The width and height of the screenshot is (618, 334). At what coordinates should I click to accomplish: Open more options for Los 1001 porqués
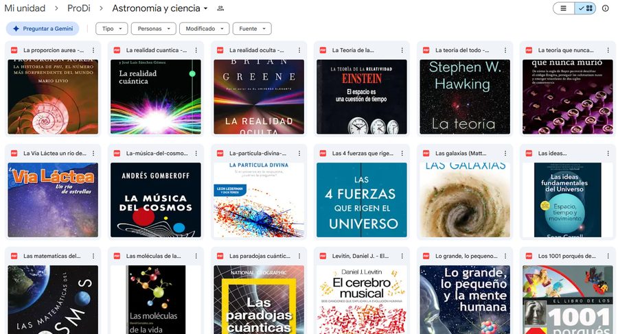click(x=608, y=256)
